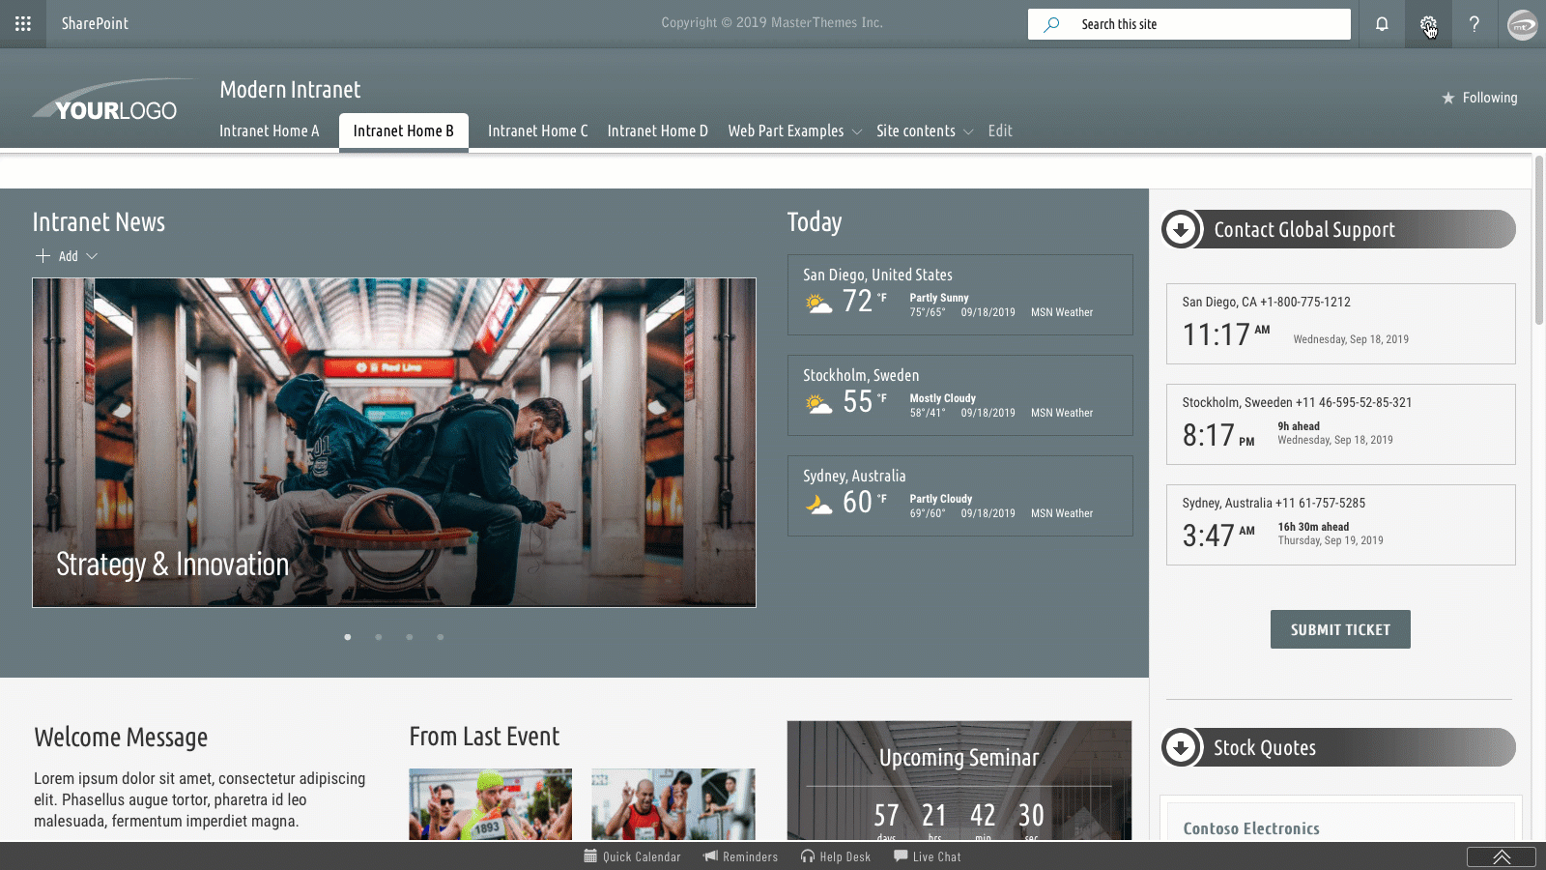This screenshot has height=870, width=1546.
Task: Select the Intranet Home A tab
Action: 270,130
